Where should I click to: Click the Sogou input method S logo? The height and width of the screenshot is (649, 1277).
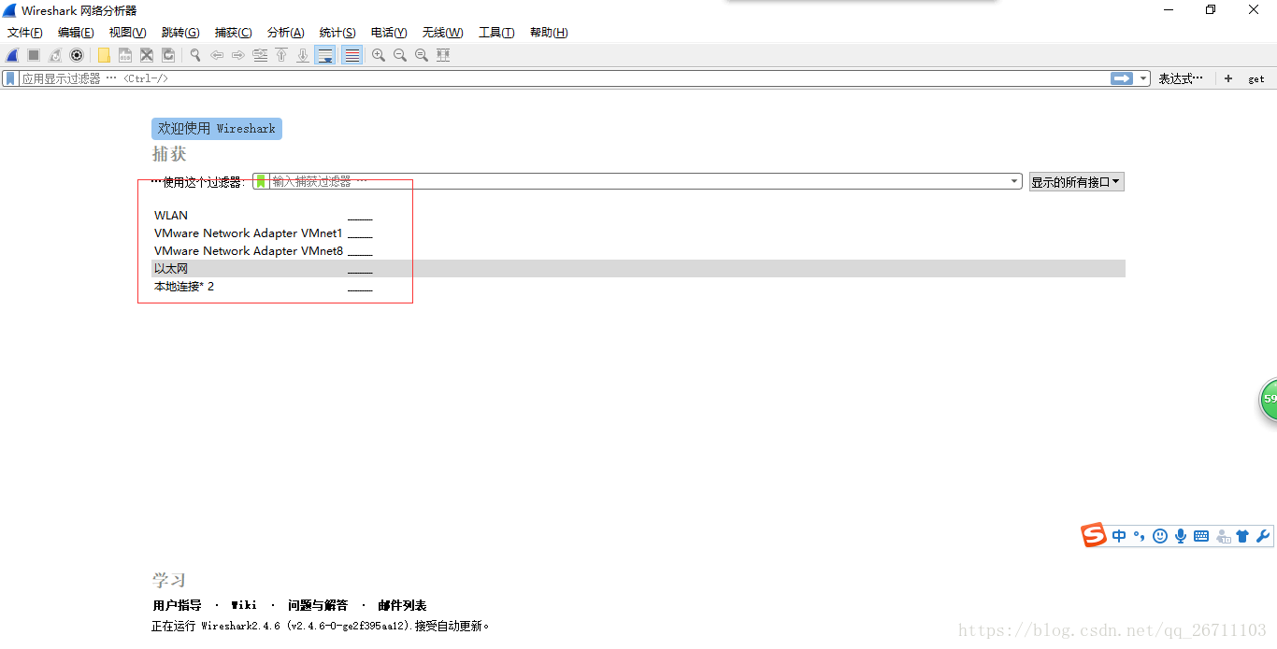[1094, 535]
